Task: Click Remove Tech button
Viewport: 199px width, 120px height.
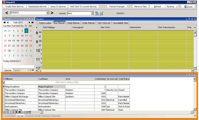Action: [140, 6]
